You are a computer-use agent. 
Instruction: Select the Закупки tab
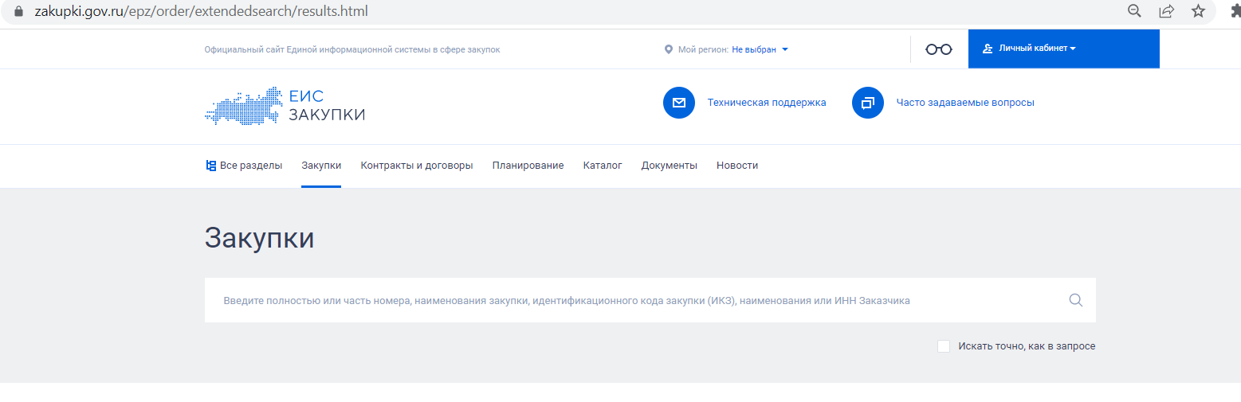click(x=321, y=166)
